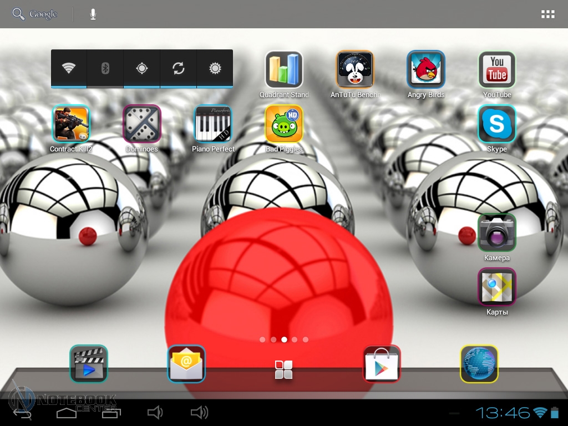The width and height of the screenshot is (568, 426).
Task: Open the Dominoes game
Action: tap(141, 124)
